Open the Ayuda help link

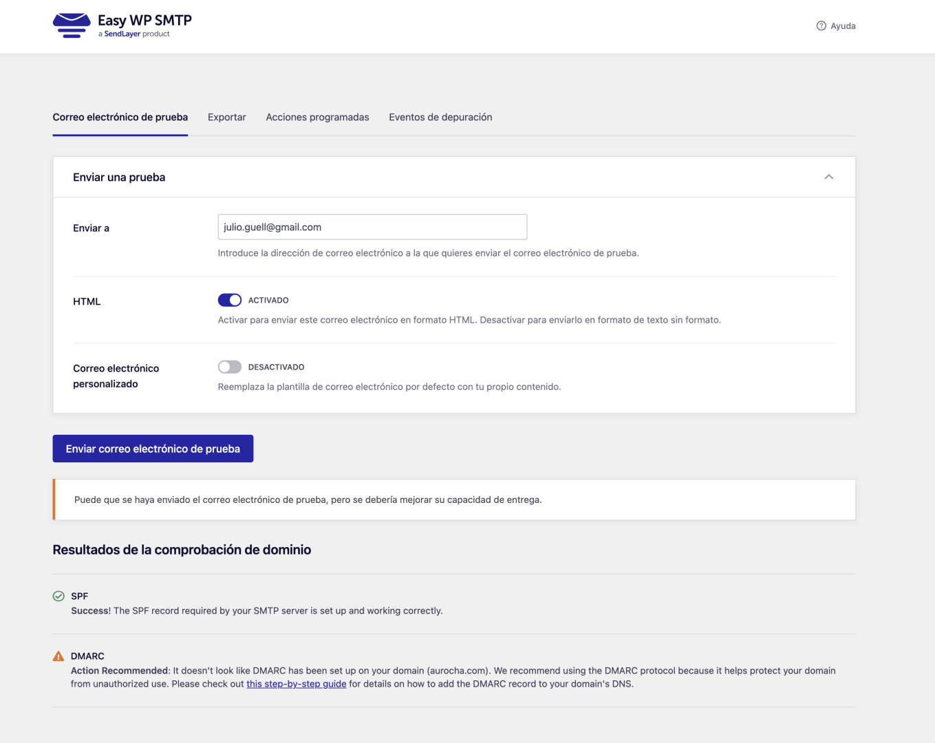[x=836, y=26]
